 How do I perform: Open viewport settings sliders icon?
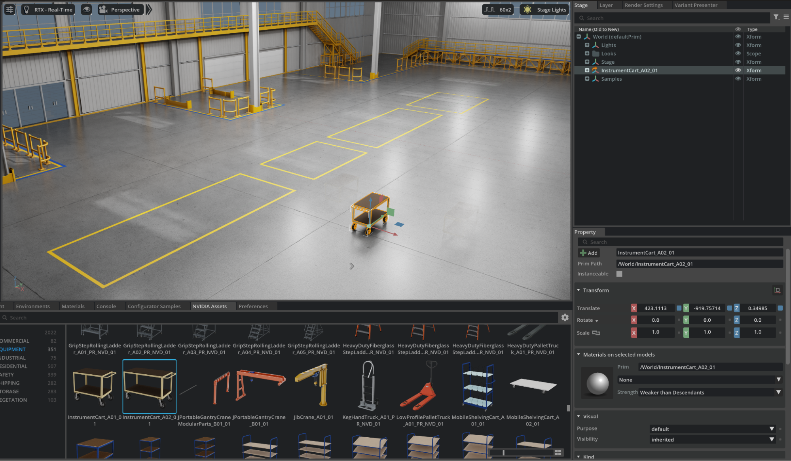(x=9, y=9)
